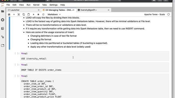The width and height of the screenshot is (175, 98).
Task: Open the Run menu
Action: pyautogui.click(x=28, y=5)
